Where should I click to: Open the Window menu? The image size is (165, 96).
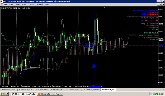click(x=40, y=4)
